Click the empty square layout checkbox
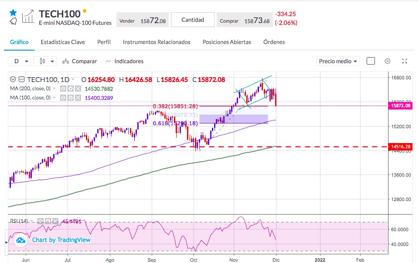Viewport: 419px width, 263px height. tap(371, 61)
